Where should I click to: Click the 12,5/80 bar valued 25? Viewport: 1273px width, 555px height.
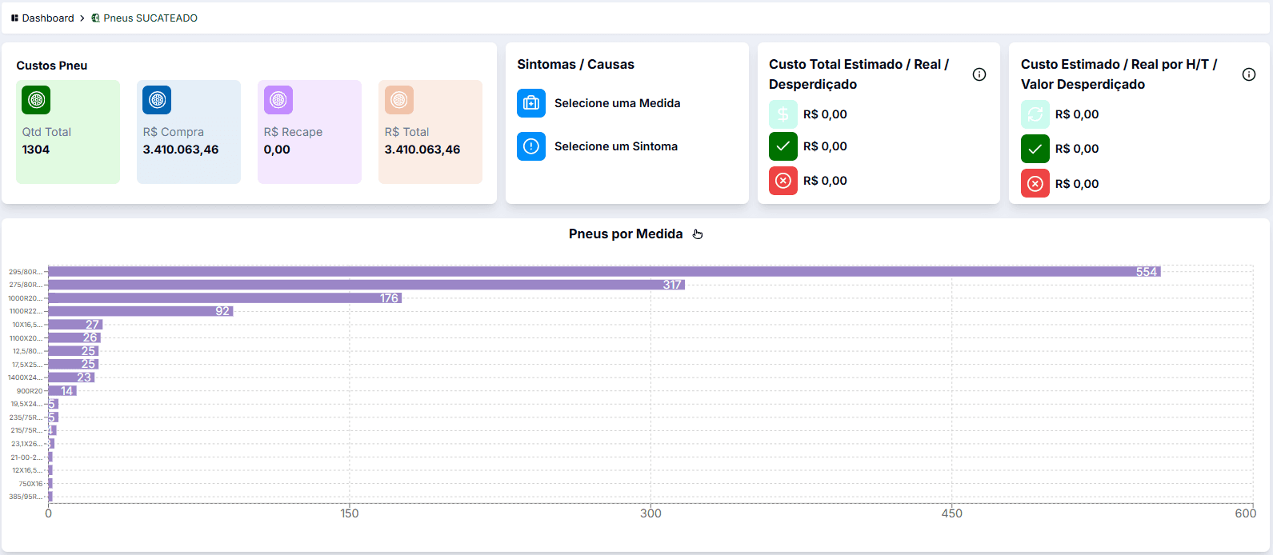coord(73,351)
